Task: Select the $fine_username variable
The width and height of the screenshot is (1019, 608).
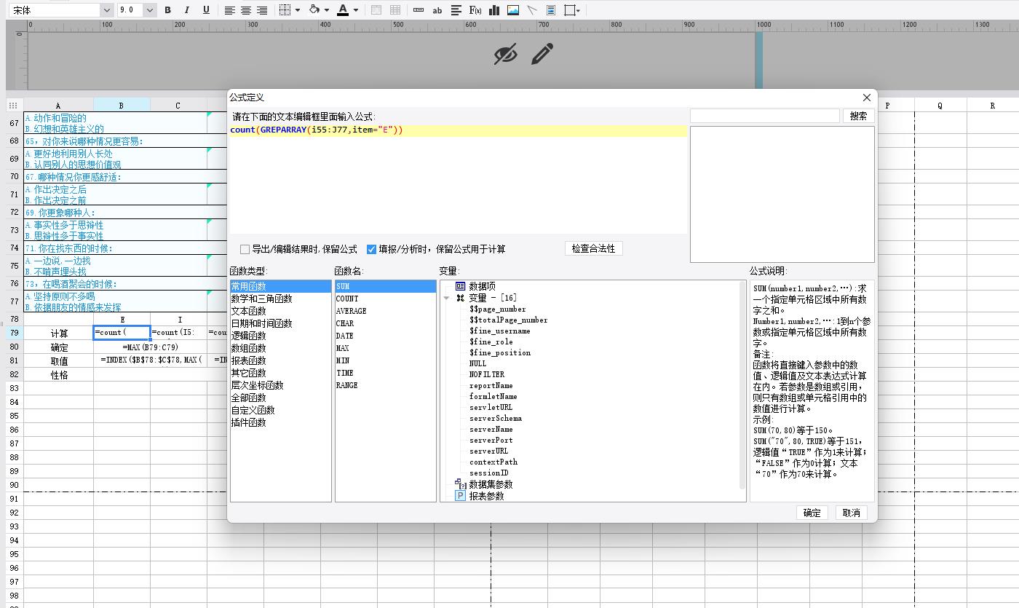Action: (x=500, y=331)
